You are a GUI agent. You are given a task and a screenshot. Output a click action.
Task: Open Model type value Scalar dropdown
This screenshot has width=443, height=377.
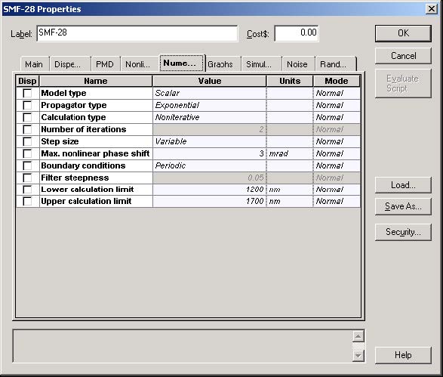tap(209, 93)
